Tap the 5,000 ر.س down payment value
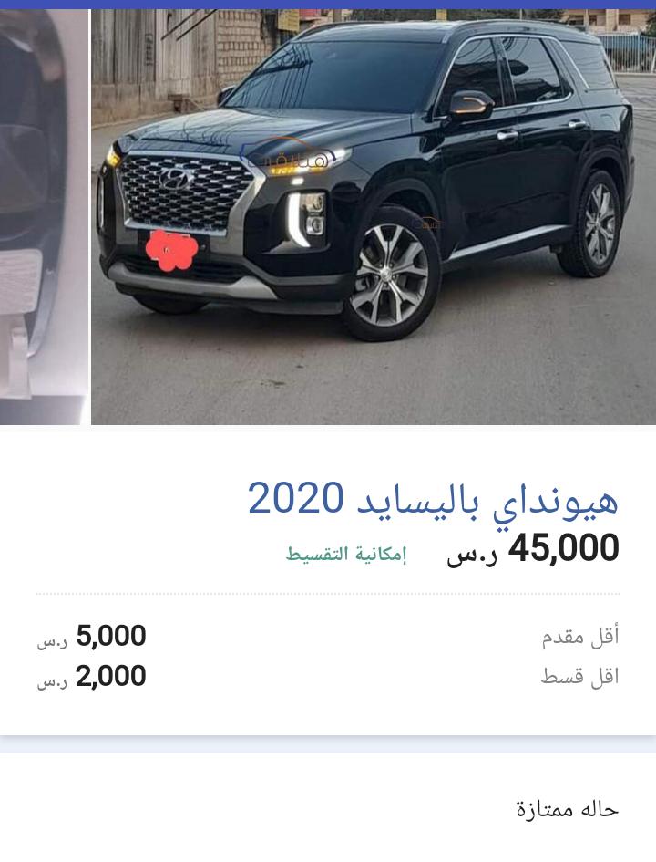The image size is (656, 862). pos(92,637)
